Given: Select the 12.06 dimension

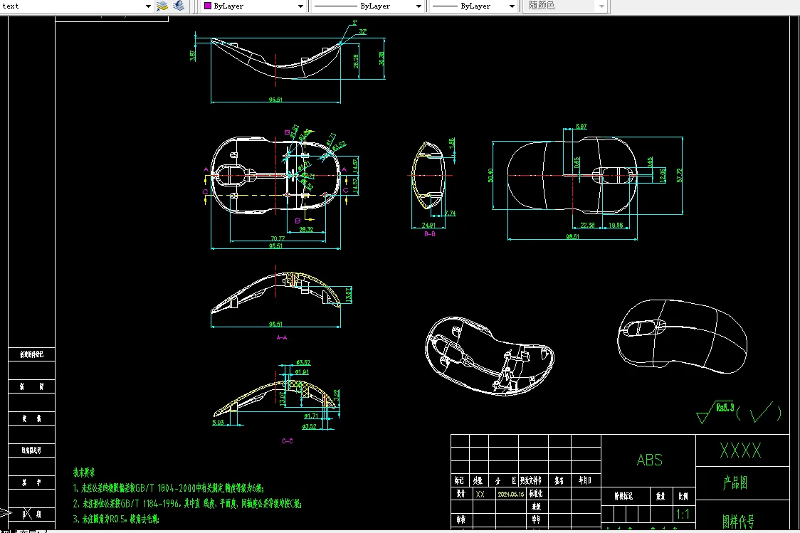Looking at the screenshot, I should tap(662, 175).
